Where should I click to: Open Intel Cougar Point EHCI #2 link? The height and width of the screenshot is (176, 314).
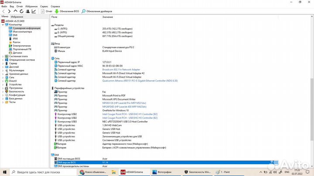tap(130, 118)
